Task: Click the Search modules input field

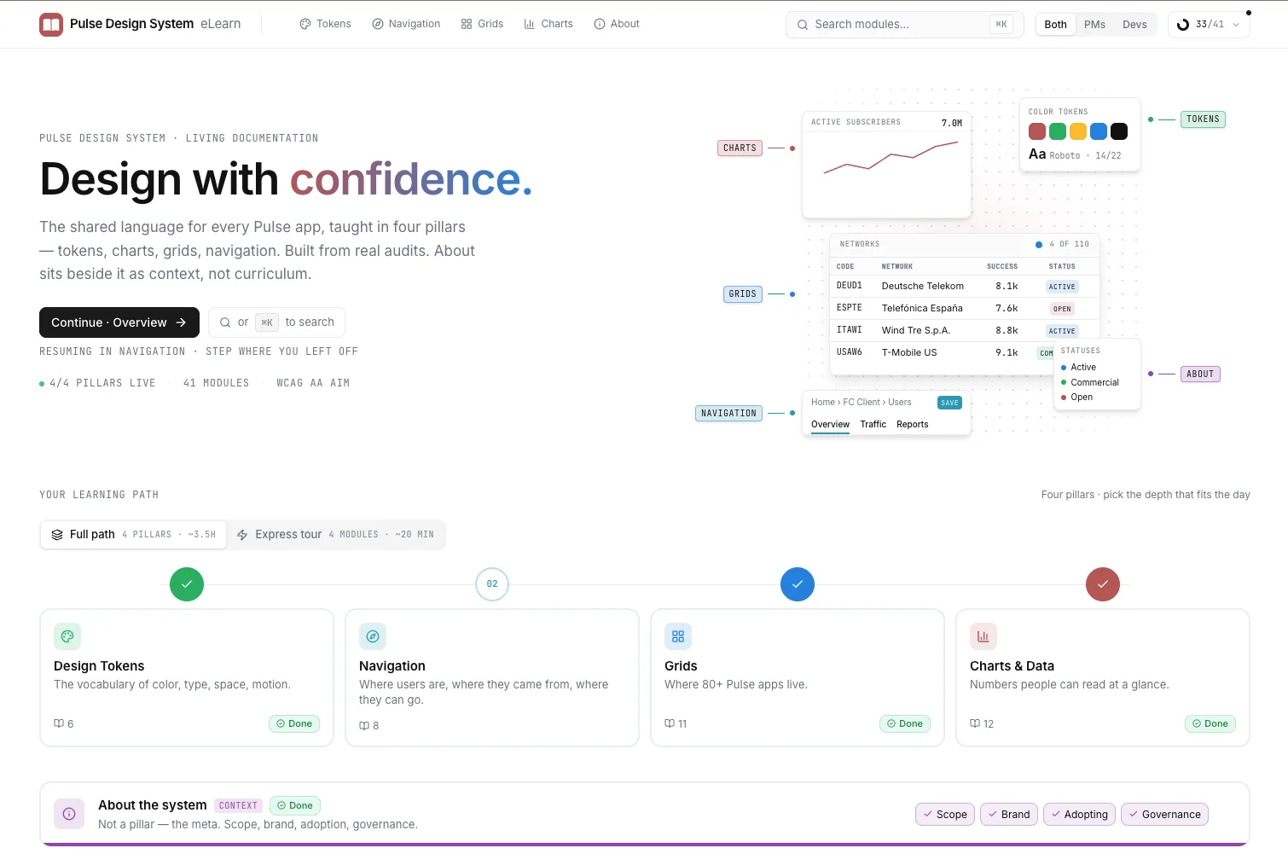Action: (x=904, y=25)
